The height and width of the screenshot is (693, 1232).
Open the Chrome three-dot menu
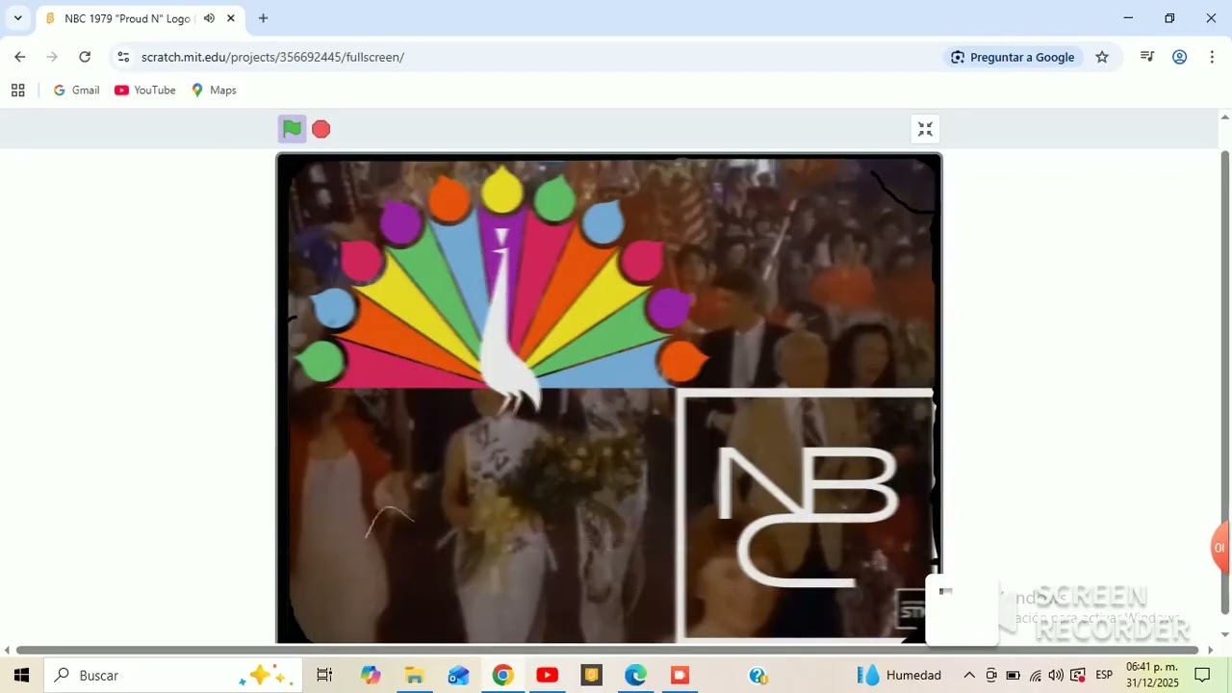[1212, 57]
